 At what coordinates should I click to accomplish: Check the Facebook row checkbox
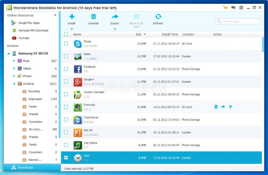[66, 69]
